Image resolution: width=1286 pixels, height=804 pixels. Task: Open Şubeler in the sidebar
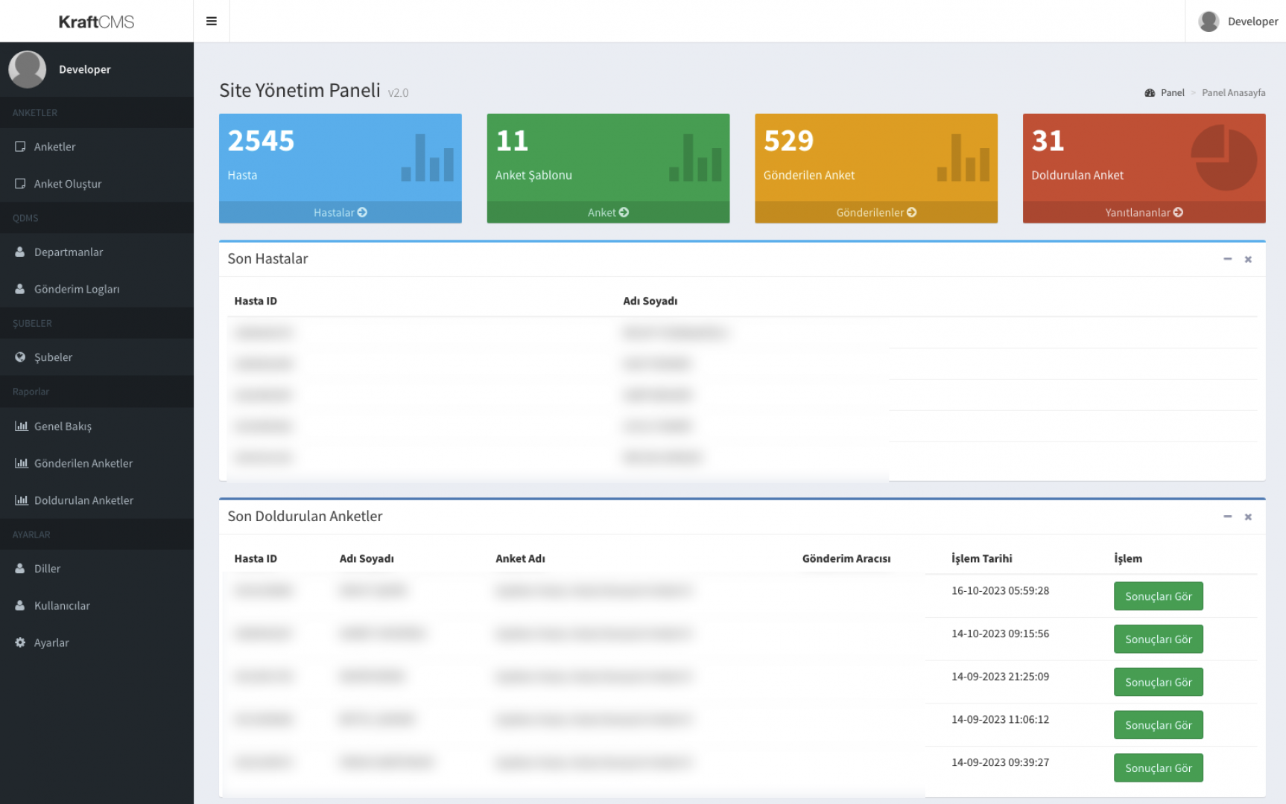97,357
